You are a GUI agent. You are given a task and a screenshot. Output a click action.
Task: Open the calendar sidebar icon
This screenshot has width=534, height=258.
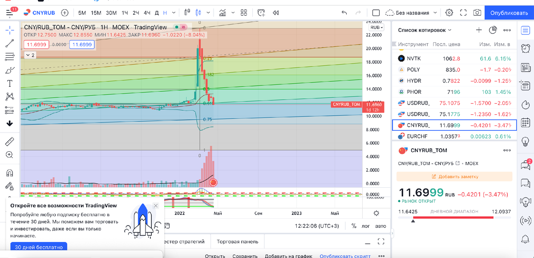pos(526,123)
